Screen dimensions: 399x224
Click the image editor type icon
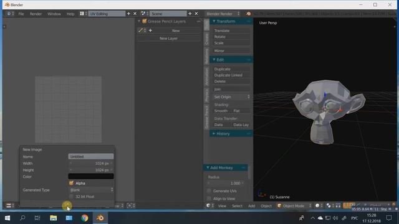(x=9, y=205)
